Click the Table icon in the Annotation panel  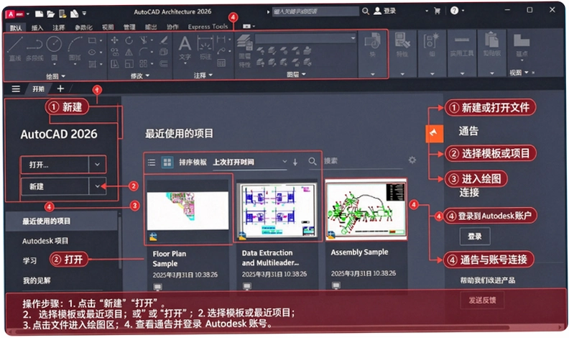click(x=221, y=63)
